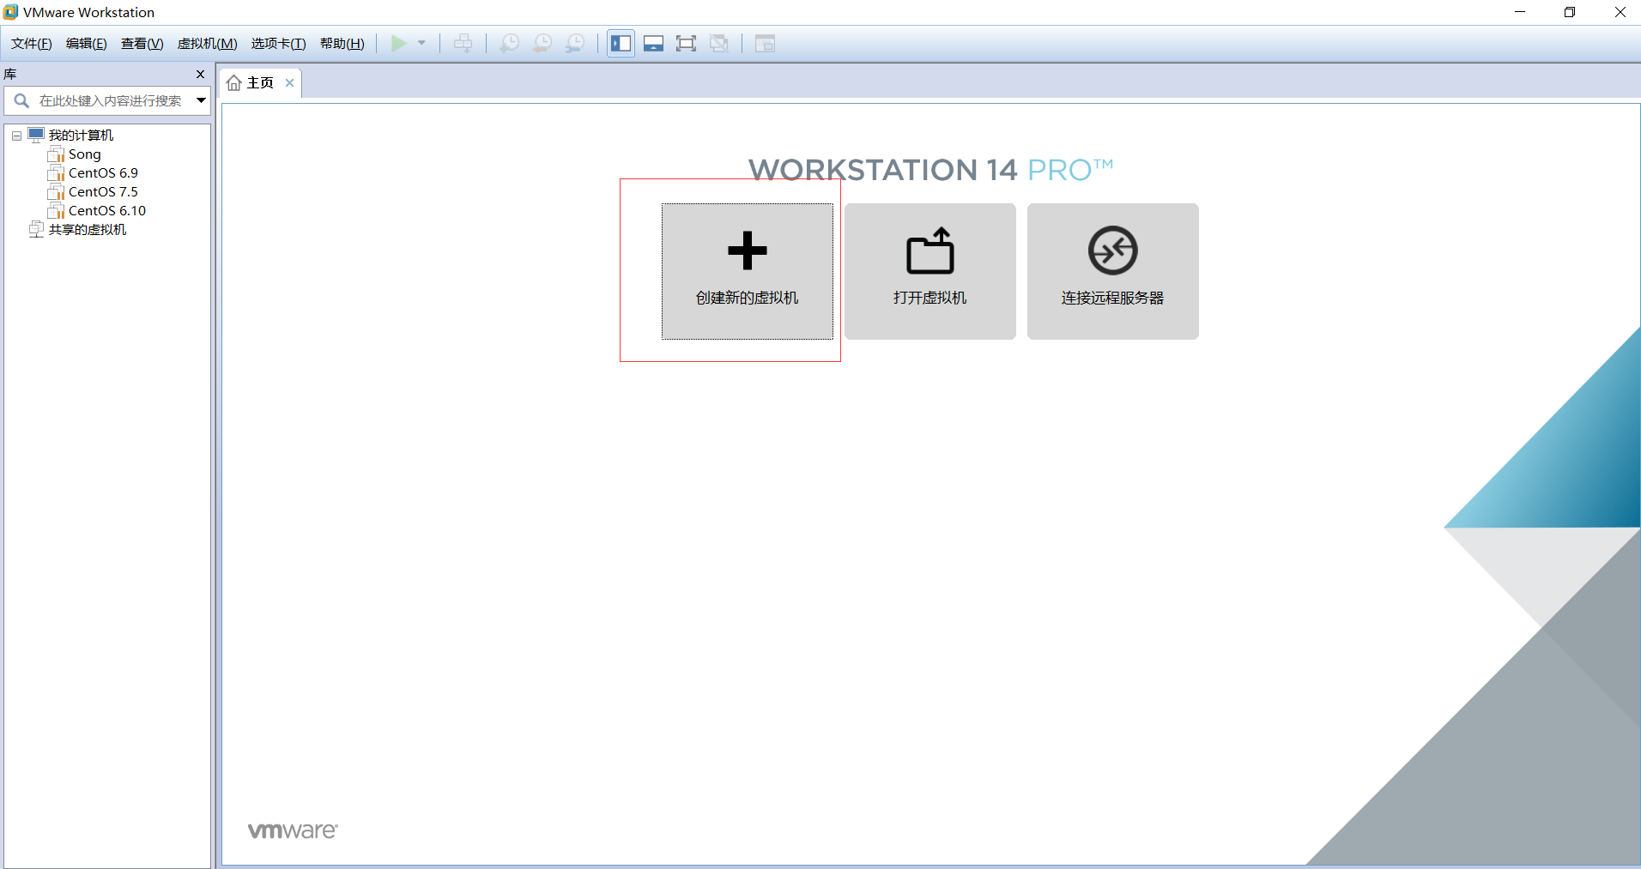Screen dimensions: 1641x869
Task: Click the 创建新的虚拟机 button
Action: point(748,271)
